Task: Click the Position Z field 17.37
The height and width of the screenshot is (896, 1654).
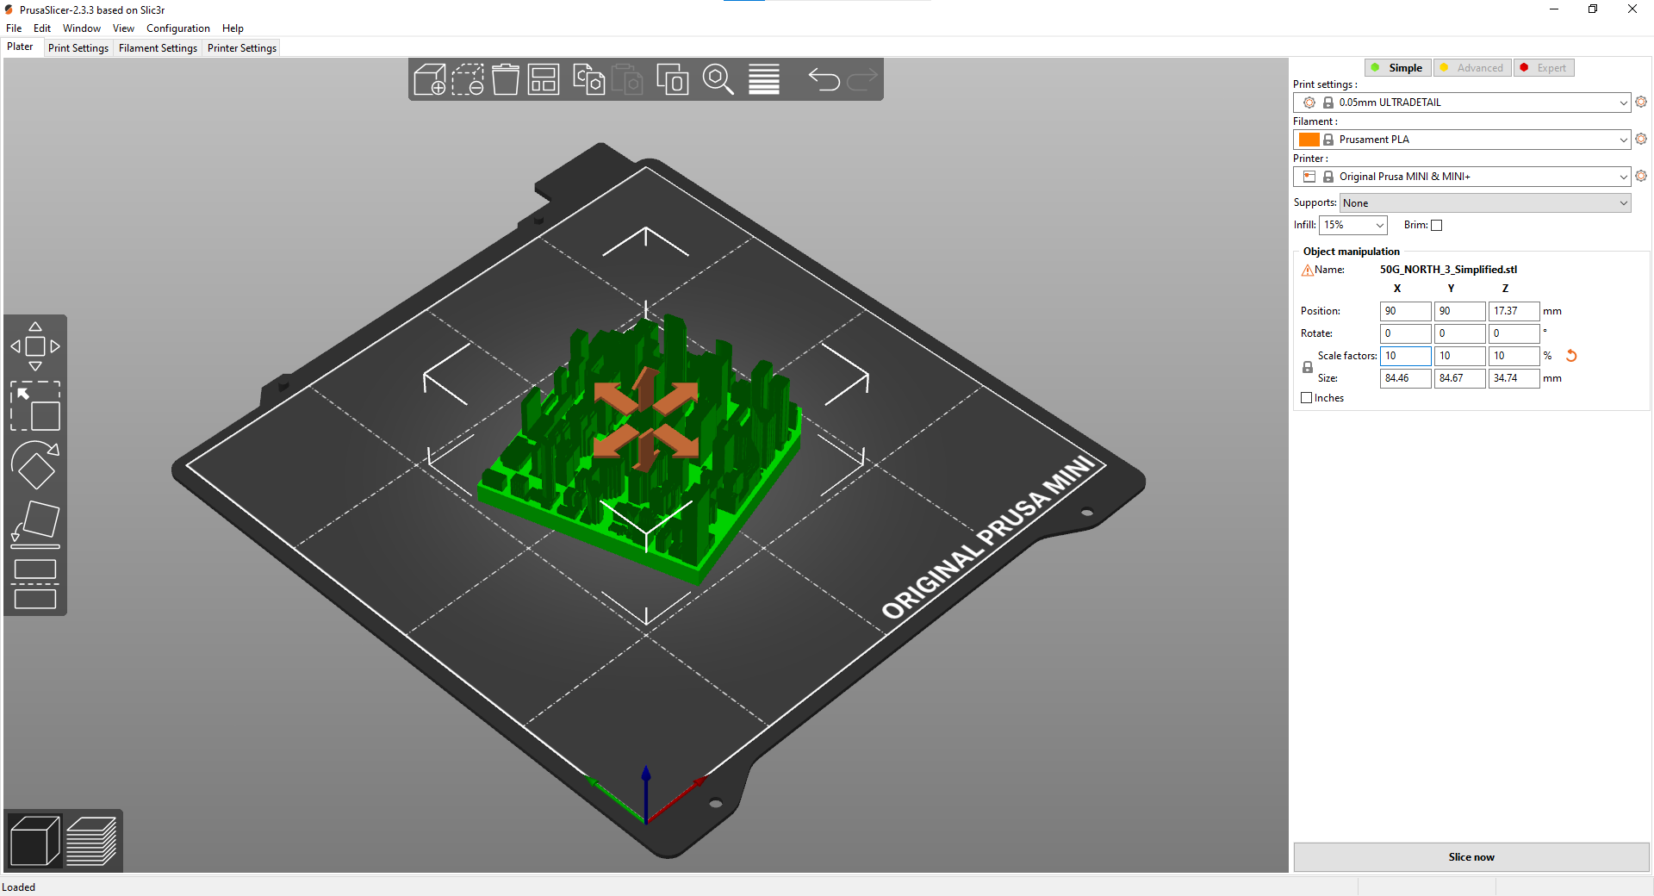Action: 1514,311
